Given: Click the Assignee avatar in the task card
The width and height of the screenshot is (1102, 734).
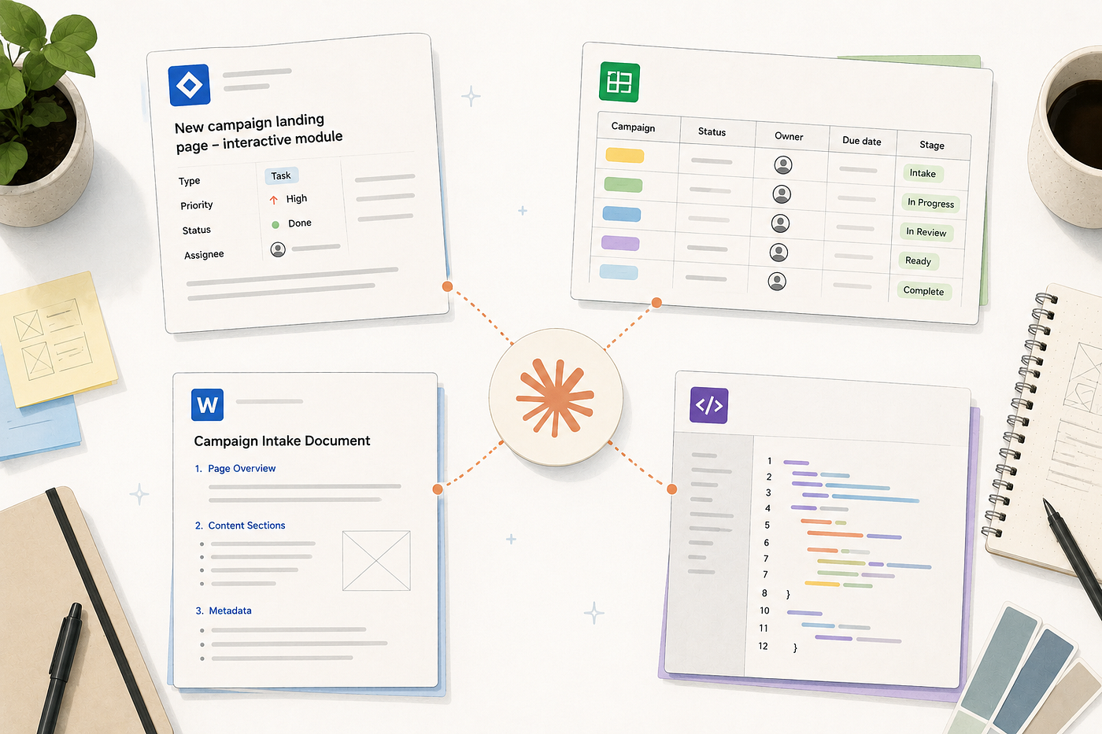Looking at the screenshot, I should [x=278, y=249].
